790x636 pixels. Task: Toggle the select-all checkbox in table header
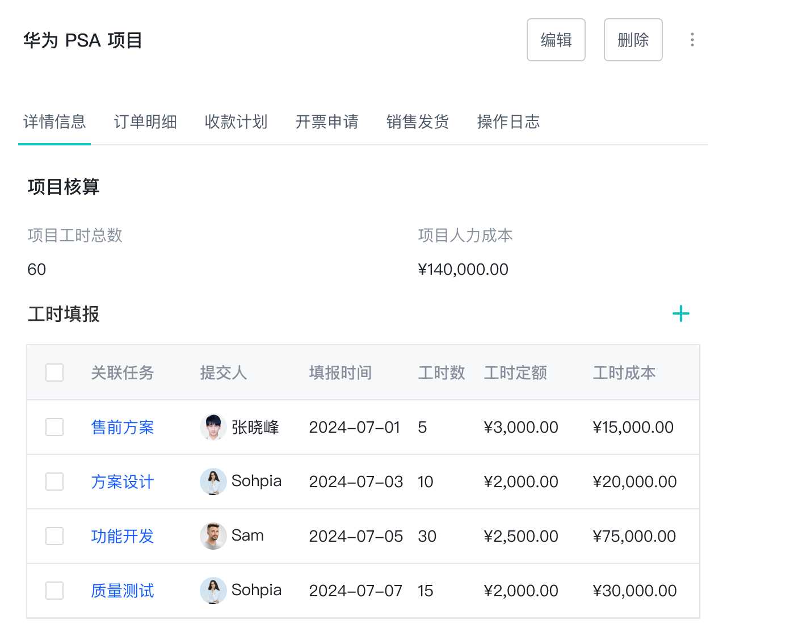pos(54,373)
